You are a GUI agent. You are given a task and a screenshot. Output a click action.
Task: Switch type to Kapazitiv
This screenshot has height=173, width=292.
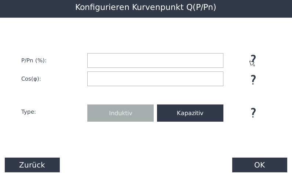[x=190, y=113]
